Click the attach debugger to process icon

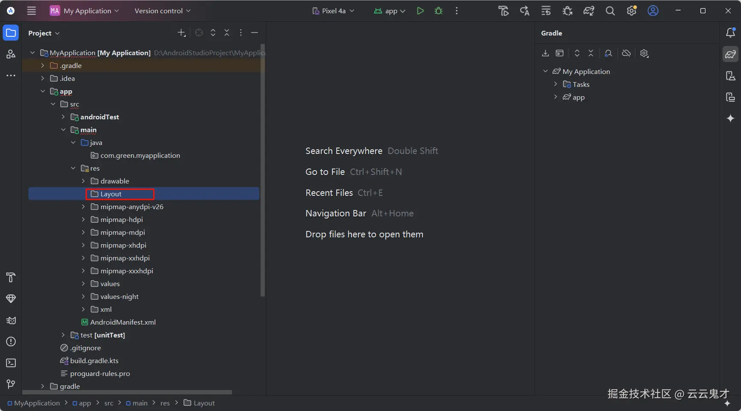[x=567, y=11]
